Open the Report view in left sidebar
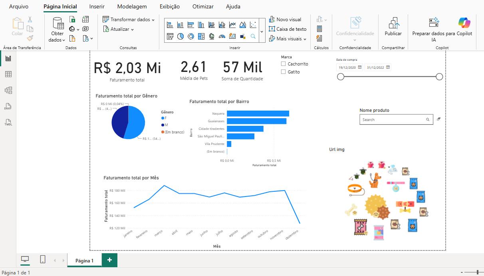The height and width of the screenshot is (276, 484). tap(8, 58)
